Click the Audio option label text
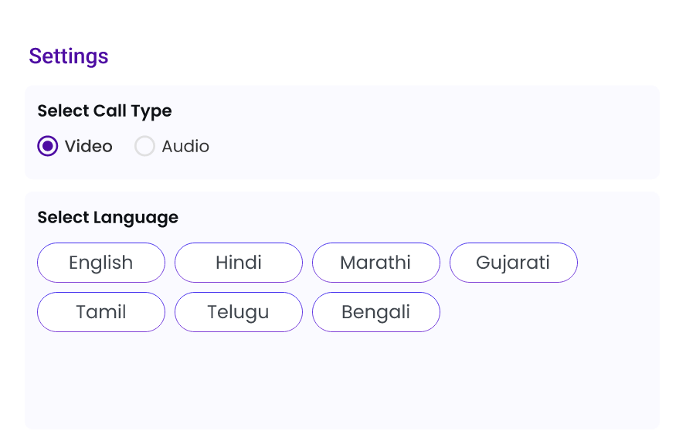The width and height of the screenshot is (686, 448). point(185,146)
